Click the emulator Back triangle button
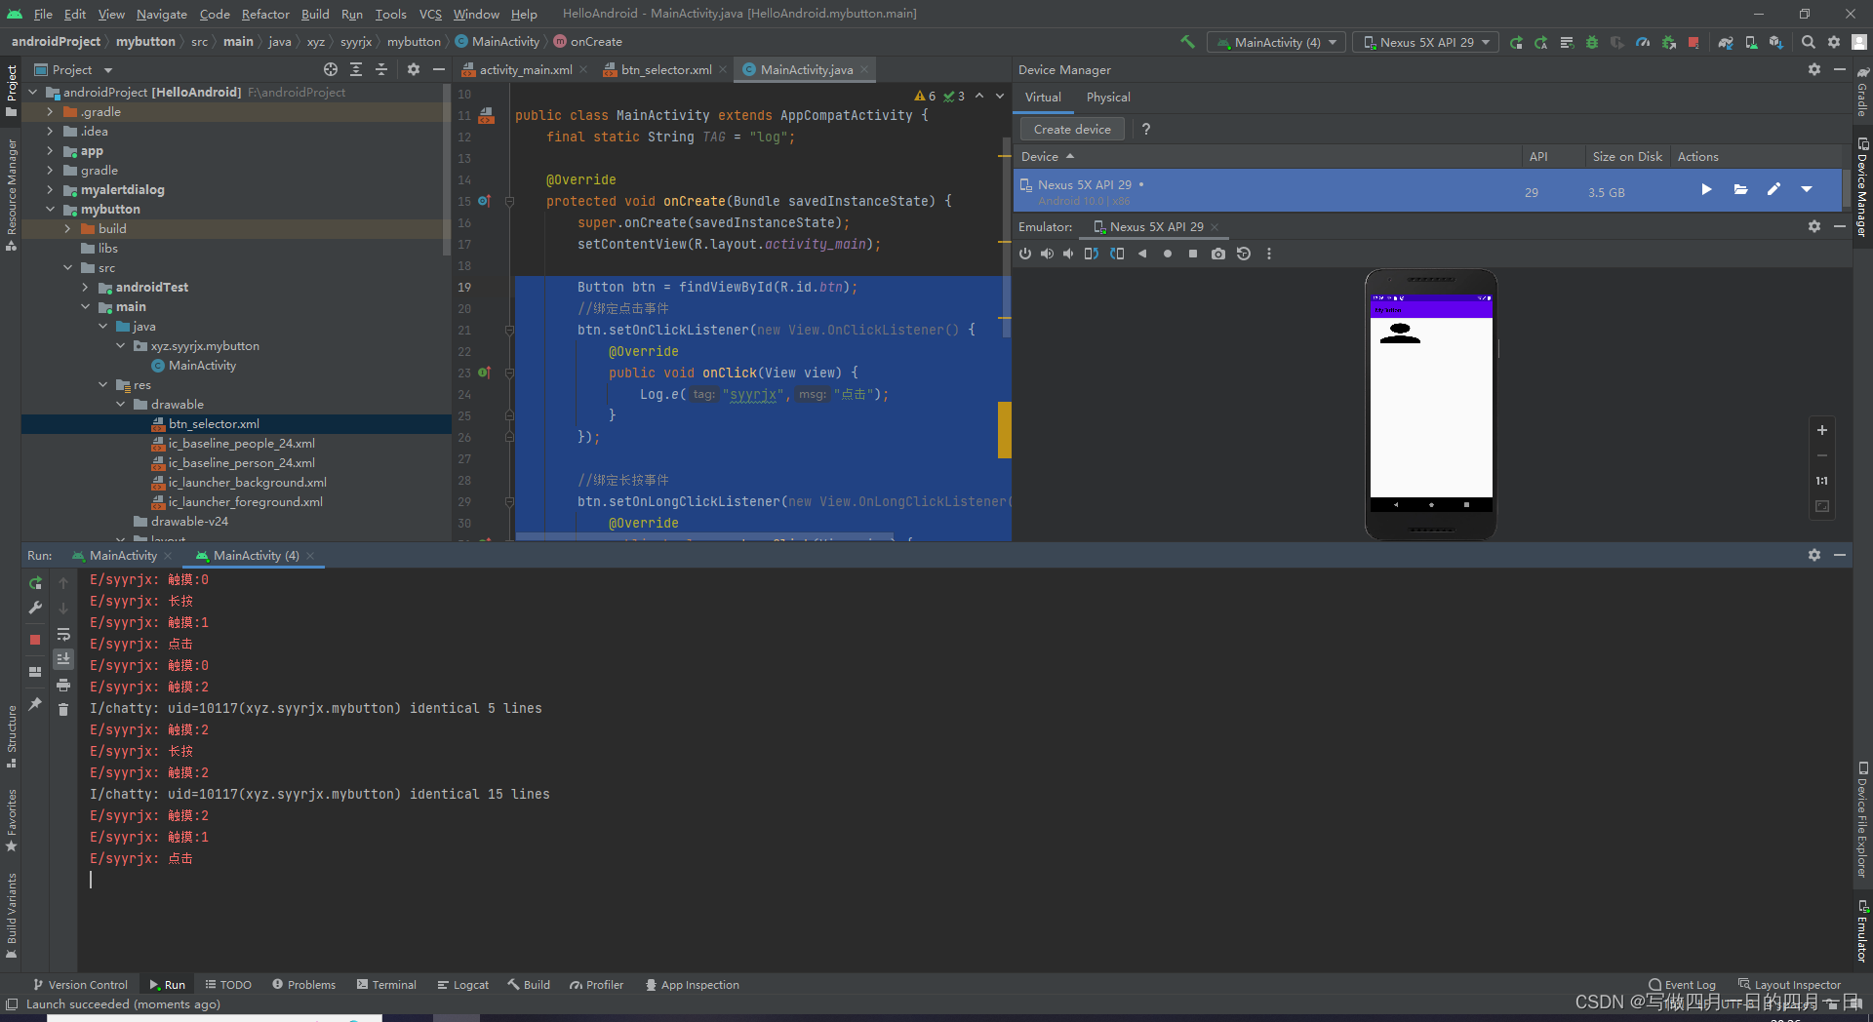 click(1142, 254)
